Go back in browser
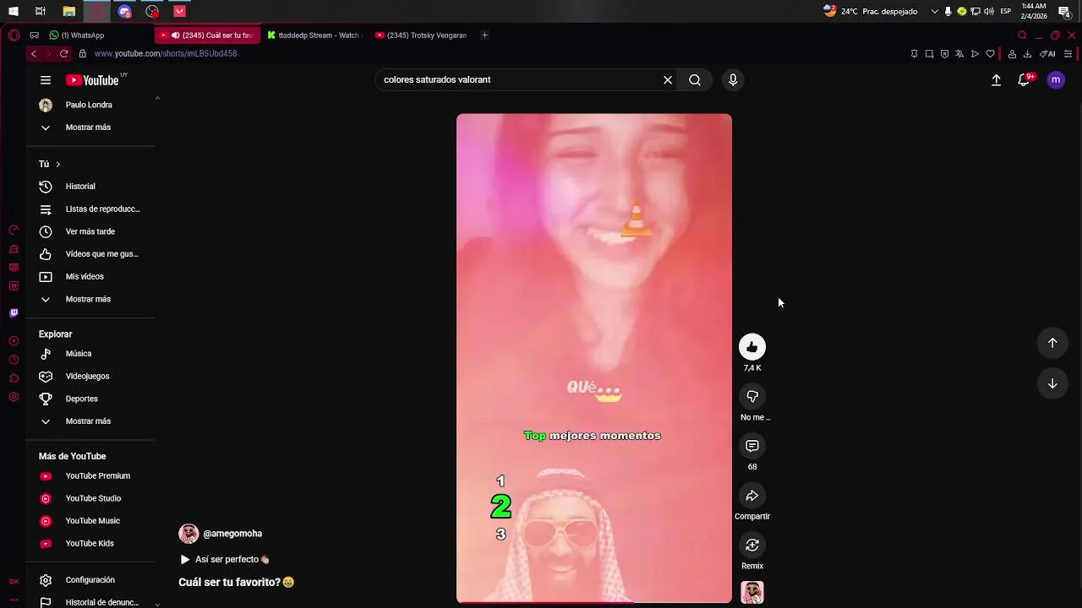Viewport: 1082px width, 608px height. (x=34, y=53)
